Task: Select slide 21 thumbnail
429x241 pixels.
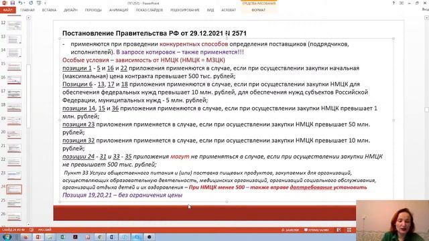Action: pos(14,149)
